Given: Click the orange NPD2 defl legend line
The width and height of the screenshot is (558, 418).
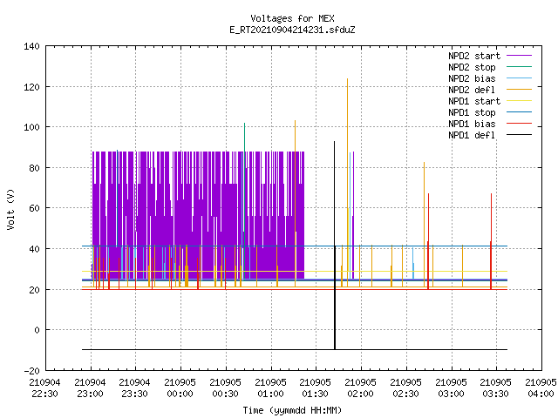Looking at the screenshot, I should tap(520, 90).
